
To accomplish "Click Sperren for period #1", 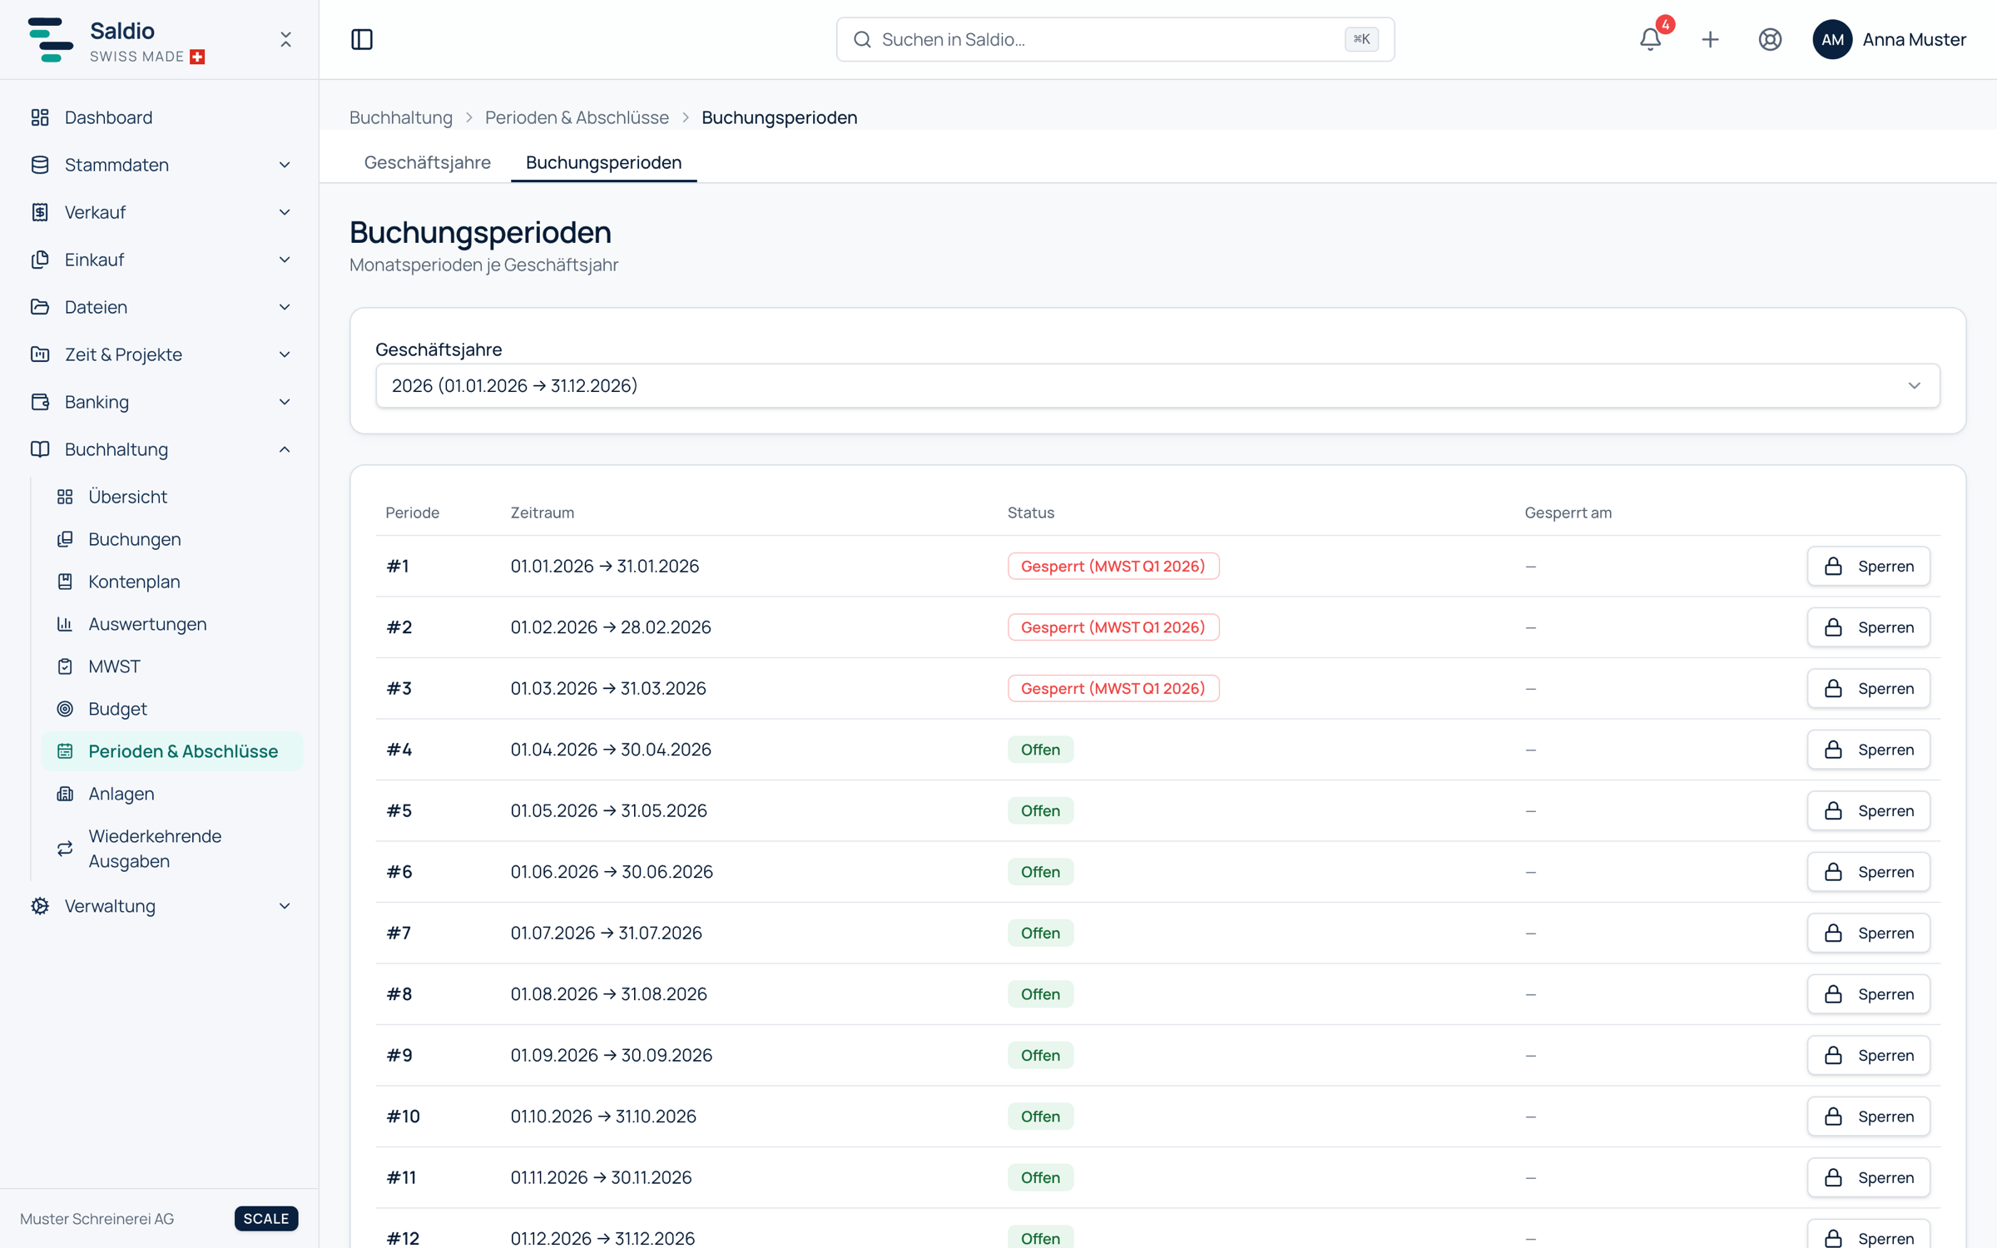I will point(1868,567).
